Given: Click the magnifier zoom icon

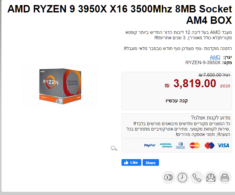Looking at the screenshot, I should point(114,148).
